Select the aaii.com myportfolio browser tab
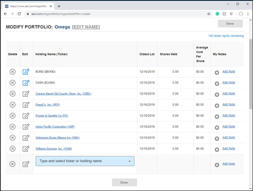This screenshot has width=253, height=191. tap(28, 6)
